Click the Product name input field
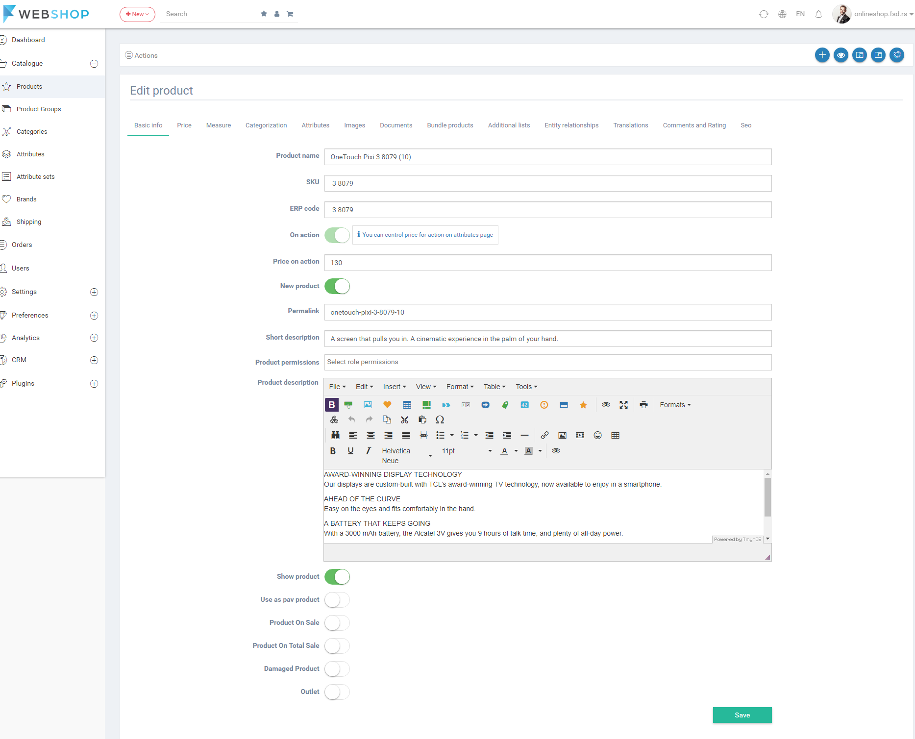The image size is (915, 739). [548, 157]
